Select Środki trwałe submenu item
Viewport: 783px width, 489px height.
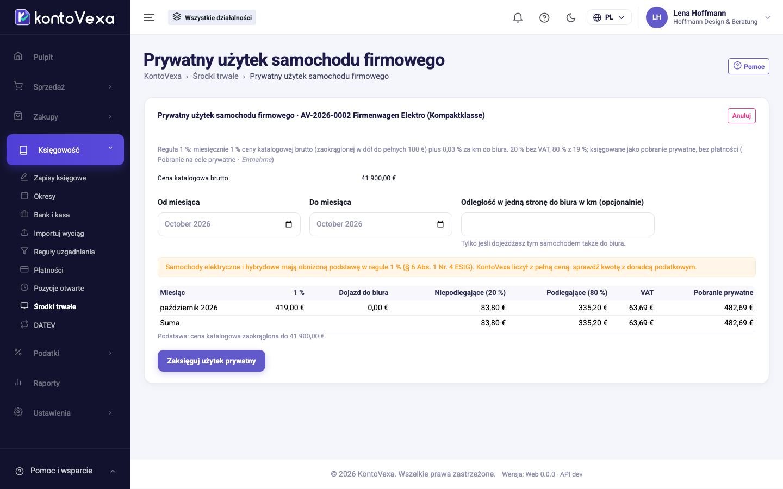[55, 306]
